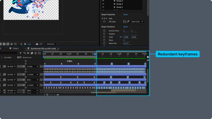Click the lightning bolt icon in timeline toolbar

click(21, 53)
